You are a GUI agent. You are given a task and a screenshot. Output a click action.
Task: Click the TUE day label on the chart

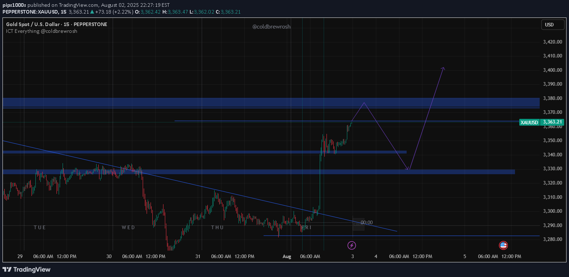point(40,227)
